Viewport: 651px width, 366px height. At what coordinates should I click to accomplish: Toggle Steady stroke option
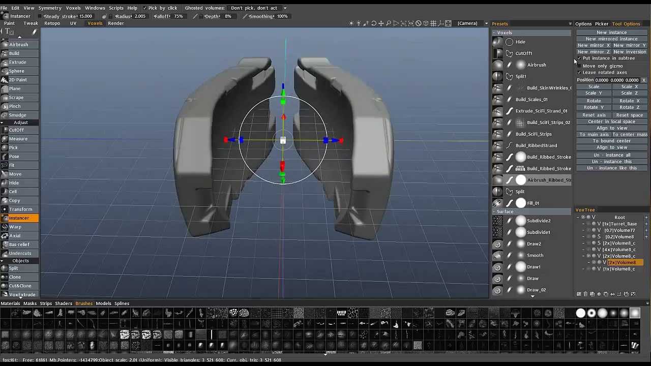pyautogui.click(x=41, y=16)
